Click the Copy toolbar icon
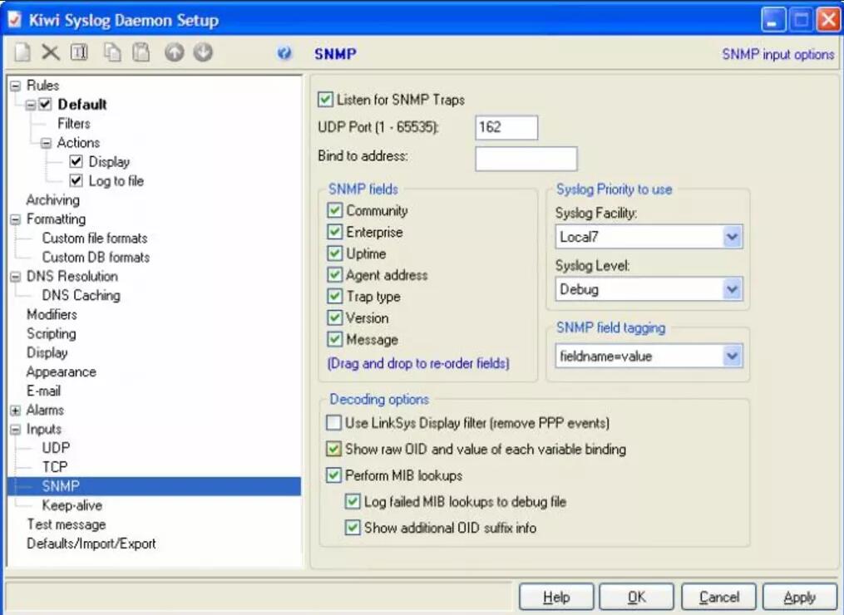 tap(112, 52)
